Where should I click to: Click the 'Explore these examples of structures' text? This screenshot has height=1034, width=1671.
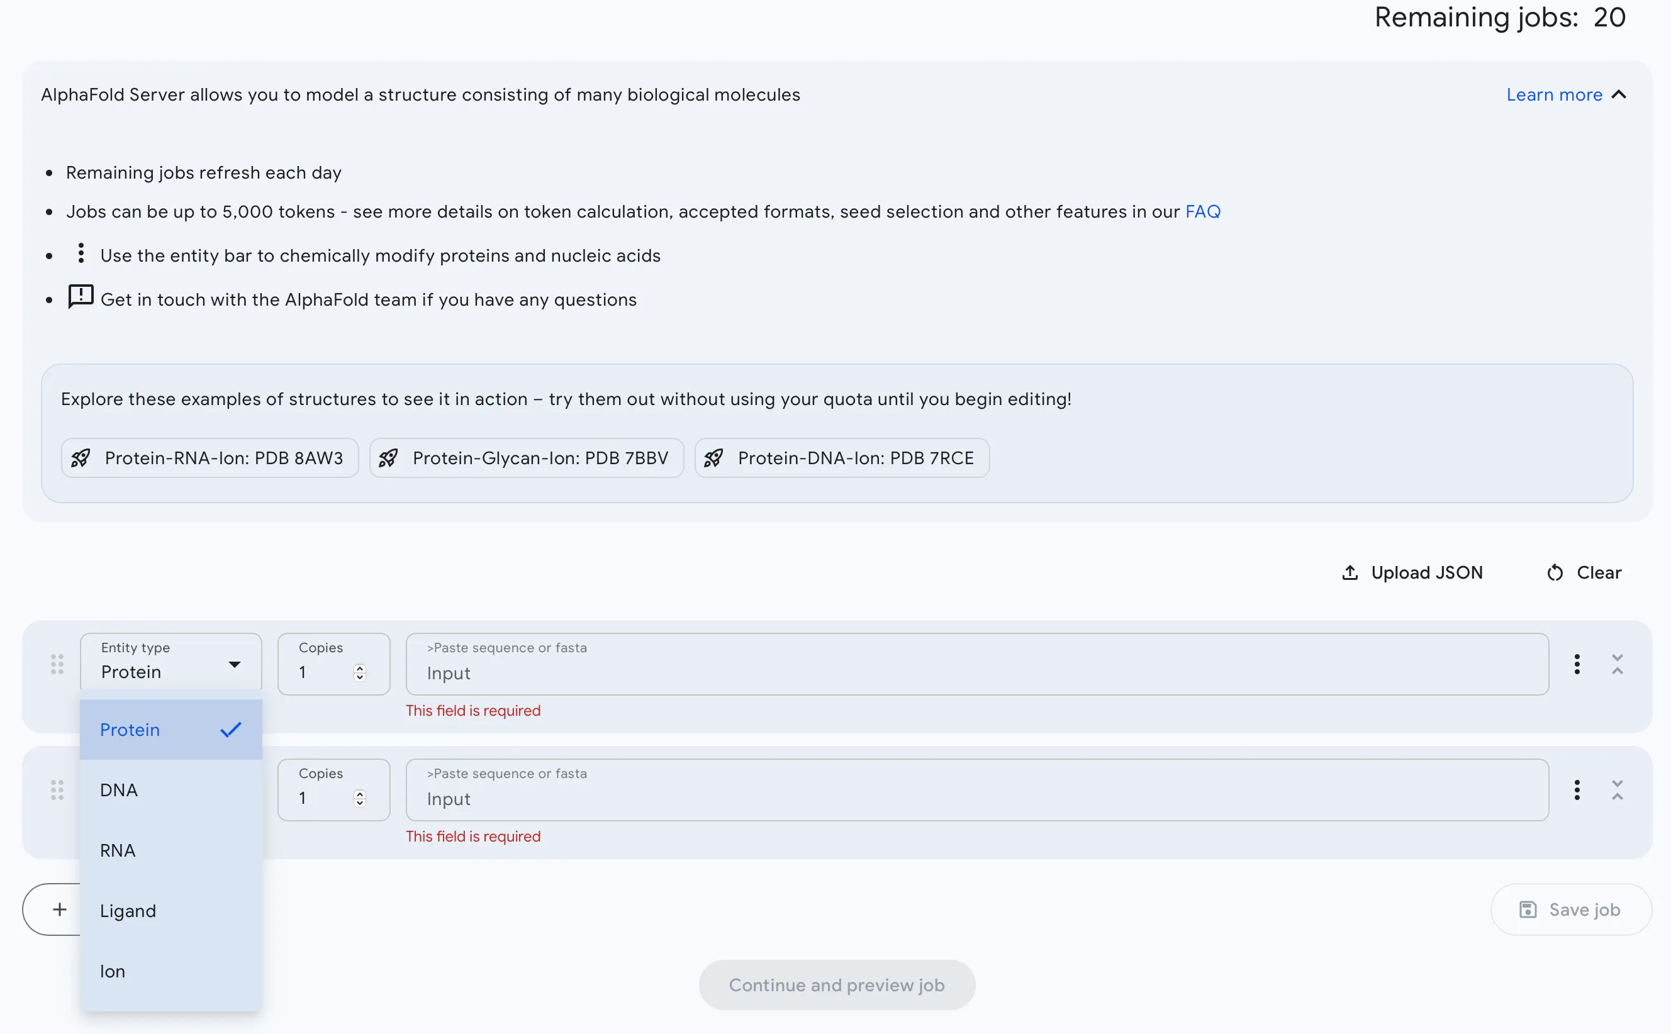click(566, 399)
